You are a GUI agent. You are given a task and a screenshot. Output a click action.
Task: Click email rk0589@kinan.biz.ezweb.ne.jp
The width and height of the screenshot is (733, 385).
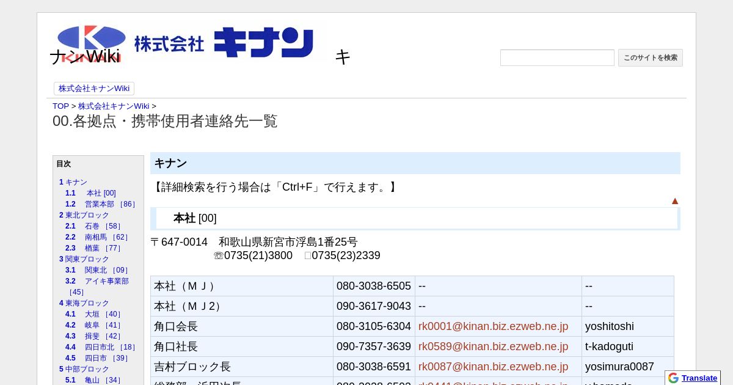(493, 346)
